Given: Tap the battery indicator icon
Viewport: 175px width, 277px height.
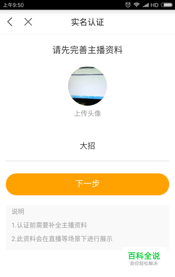Looking at the screenshot, I should click(x=167, y=5).
